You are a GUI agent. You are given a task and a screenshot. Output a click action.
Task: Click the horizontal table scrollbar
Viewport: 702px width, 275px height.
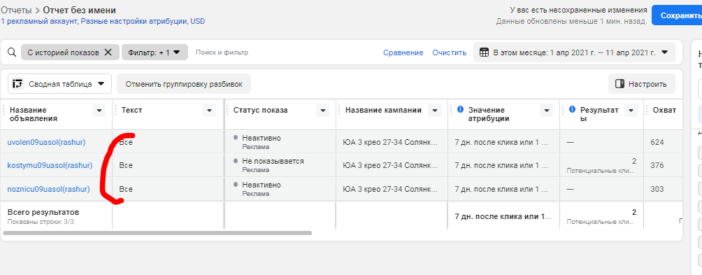(157, 233)
